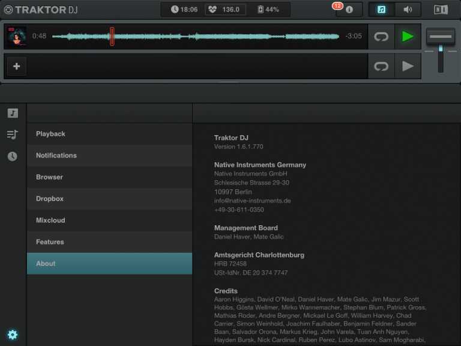The width and height of the screenshot is (461, 346).
Task: Open the Features settings section
Action: [109, 242]
